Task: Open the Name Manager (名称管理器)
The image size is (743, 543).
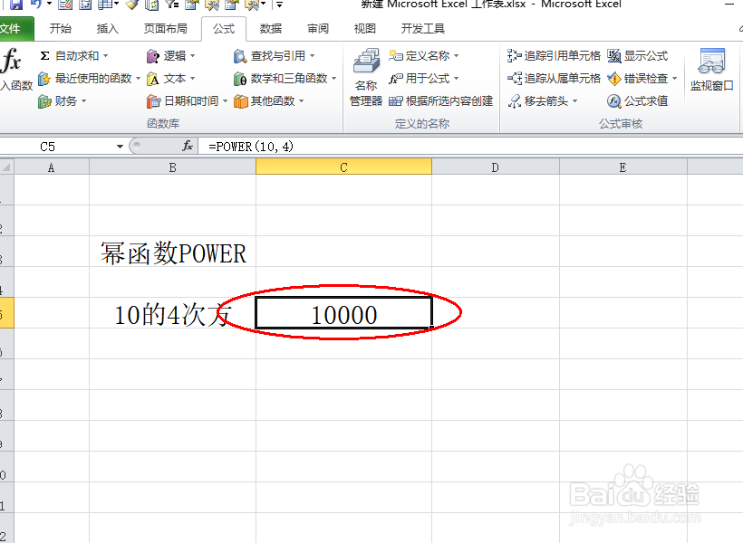Action: pos(365,78)
